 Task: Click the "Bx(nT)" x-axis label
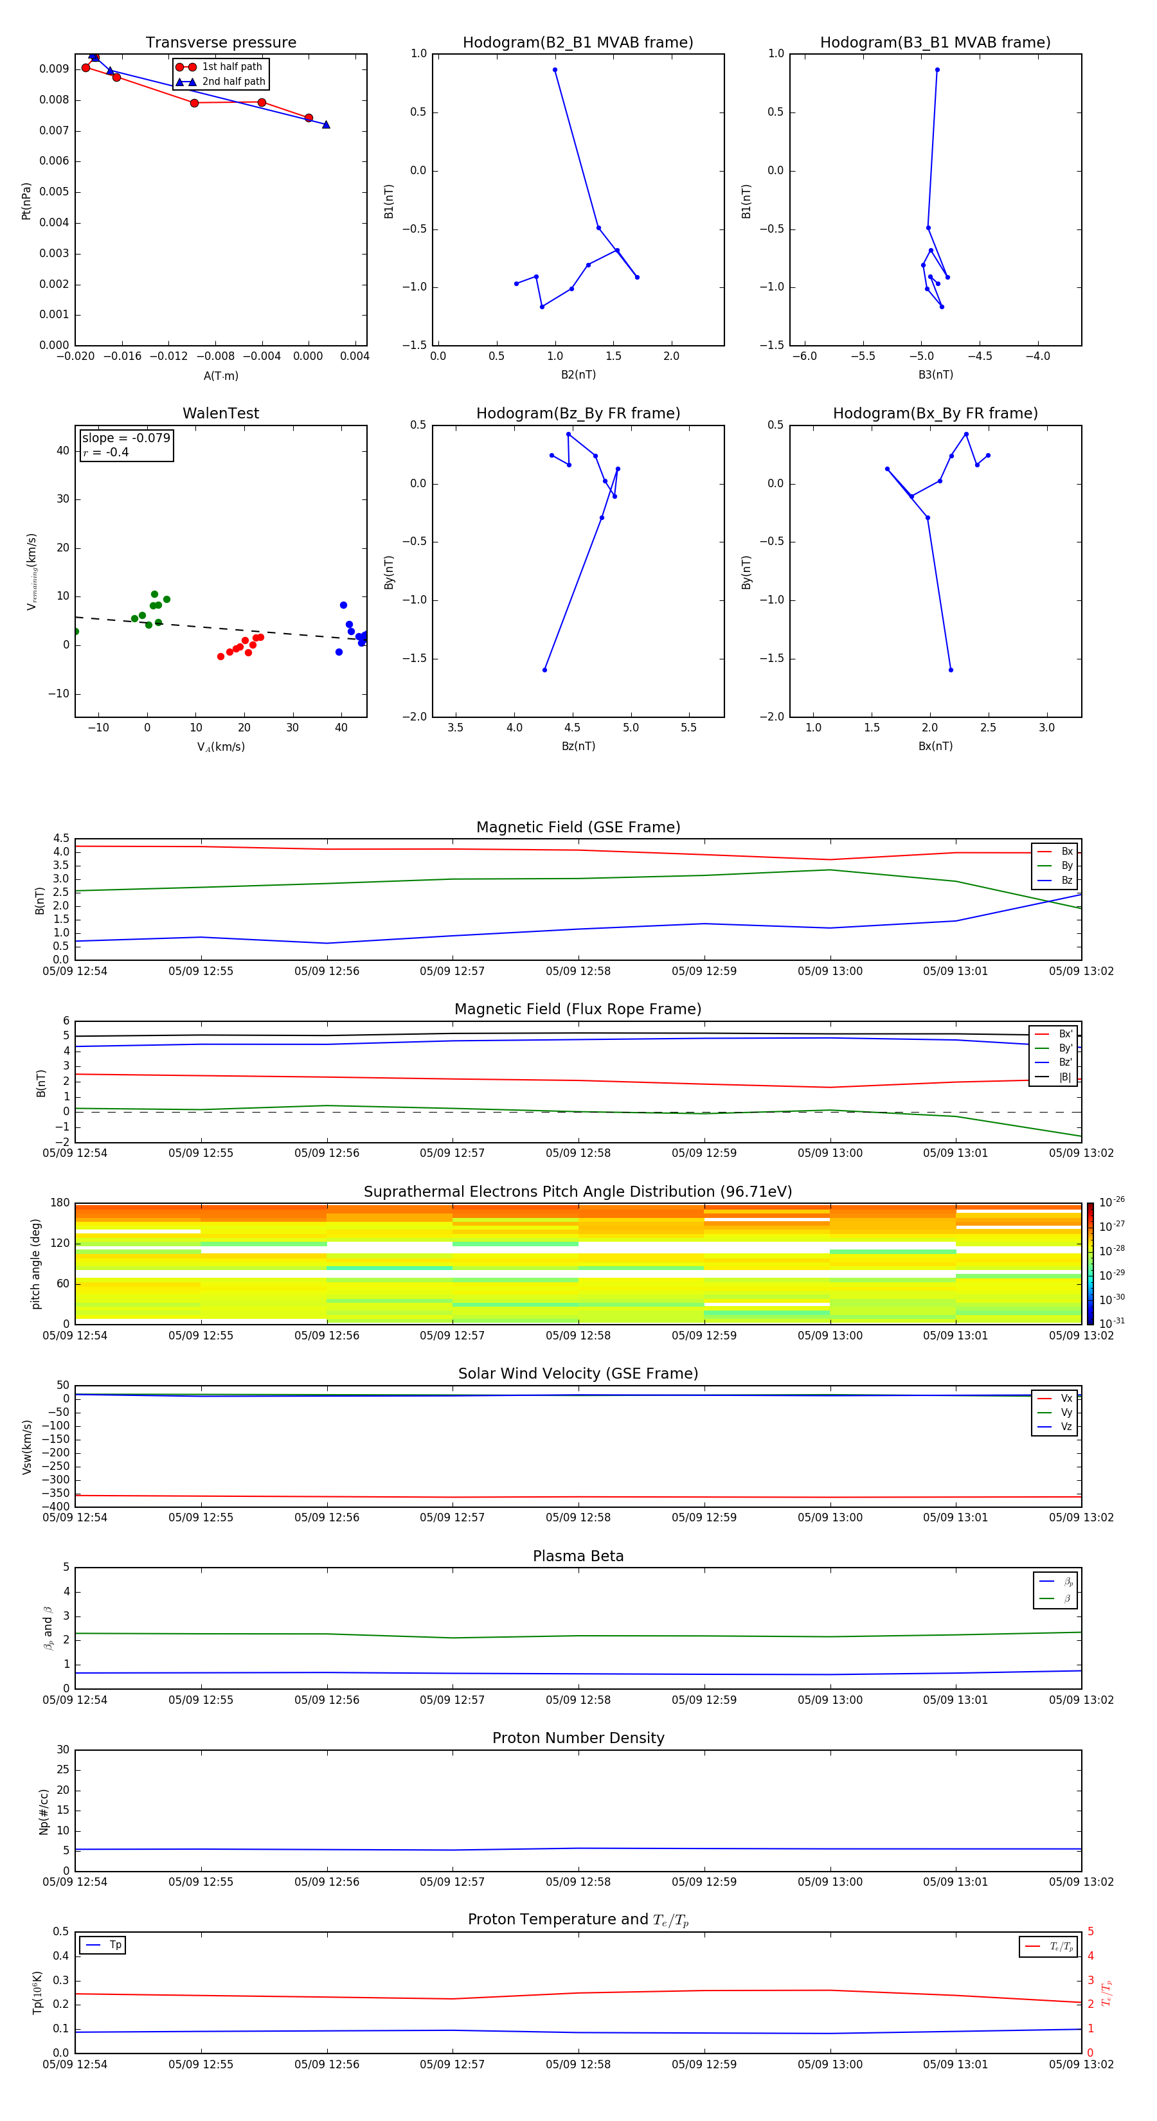[x=935, y=746]
